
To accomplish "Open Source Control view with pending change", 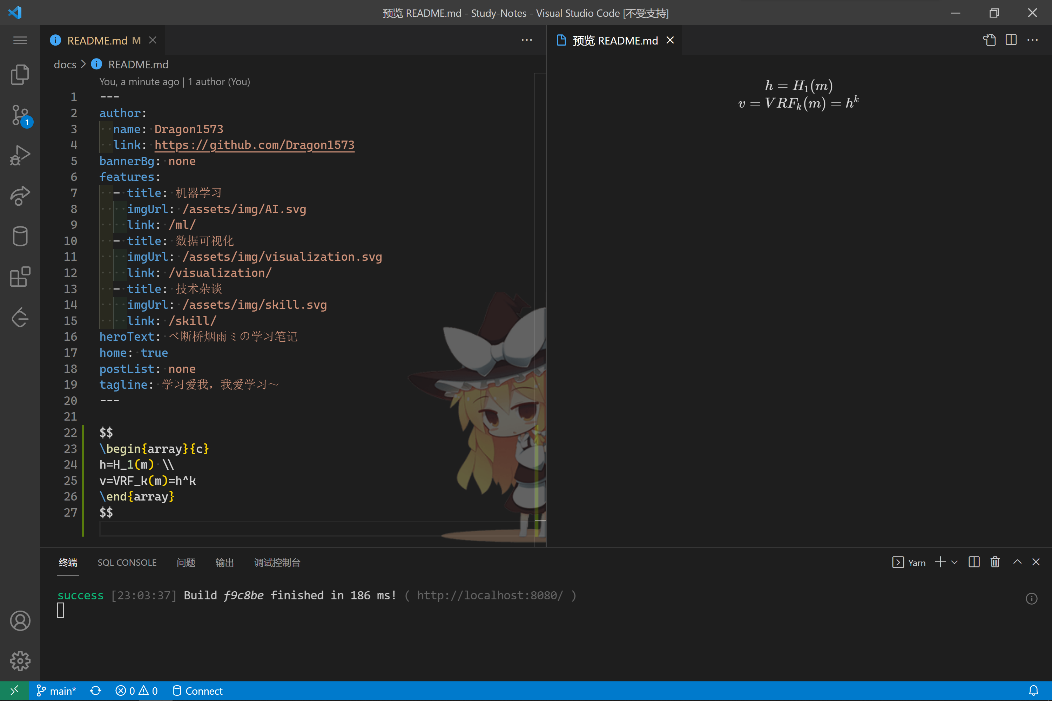I will tap(20, 115).
